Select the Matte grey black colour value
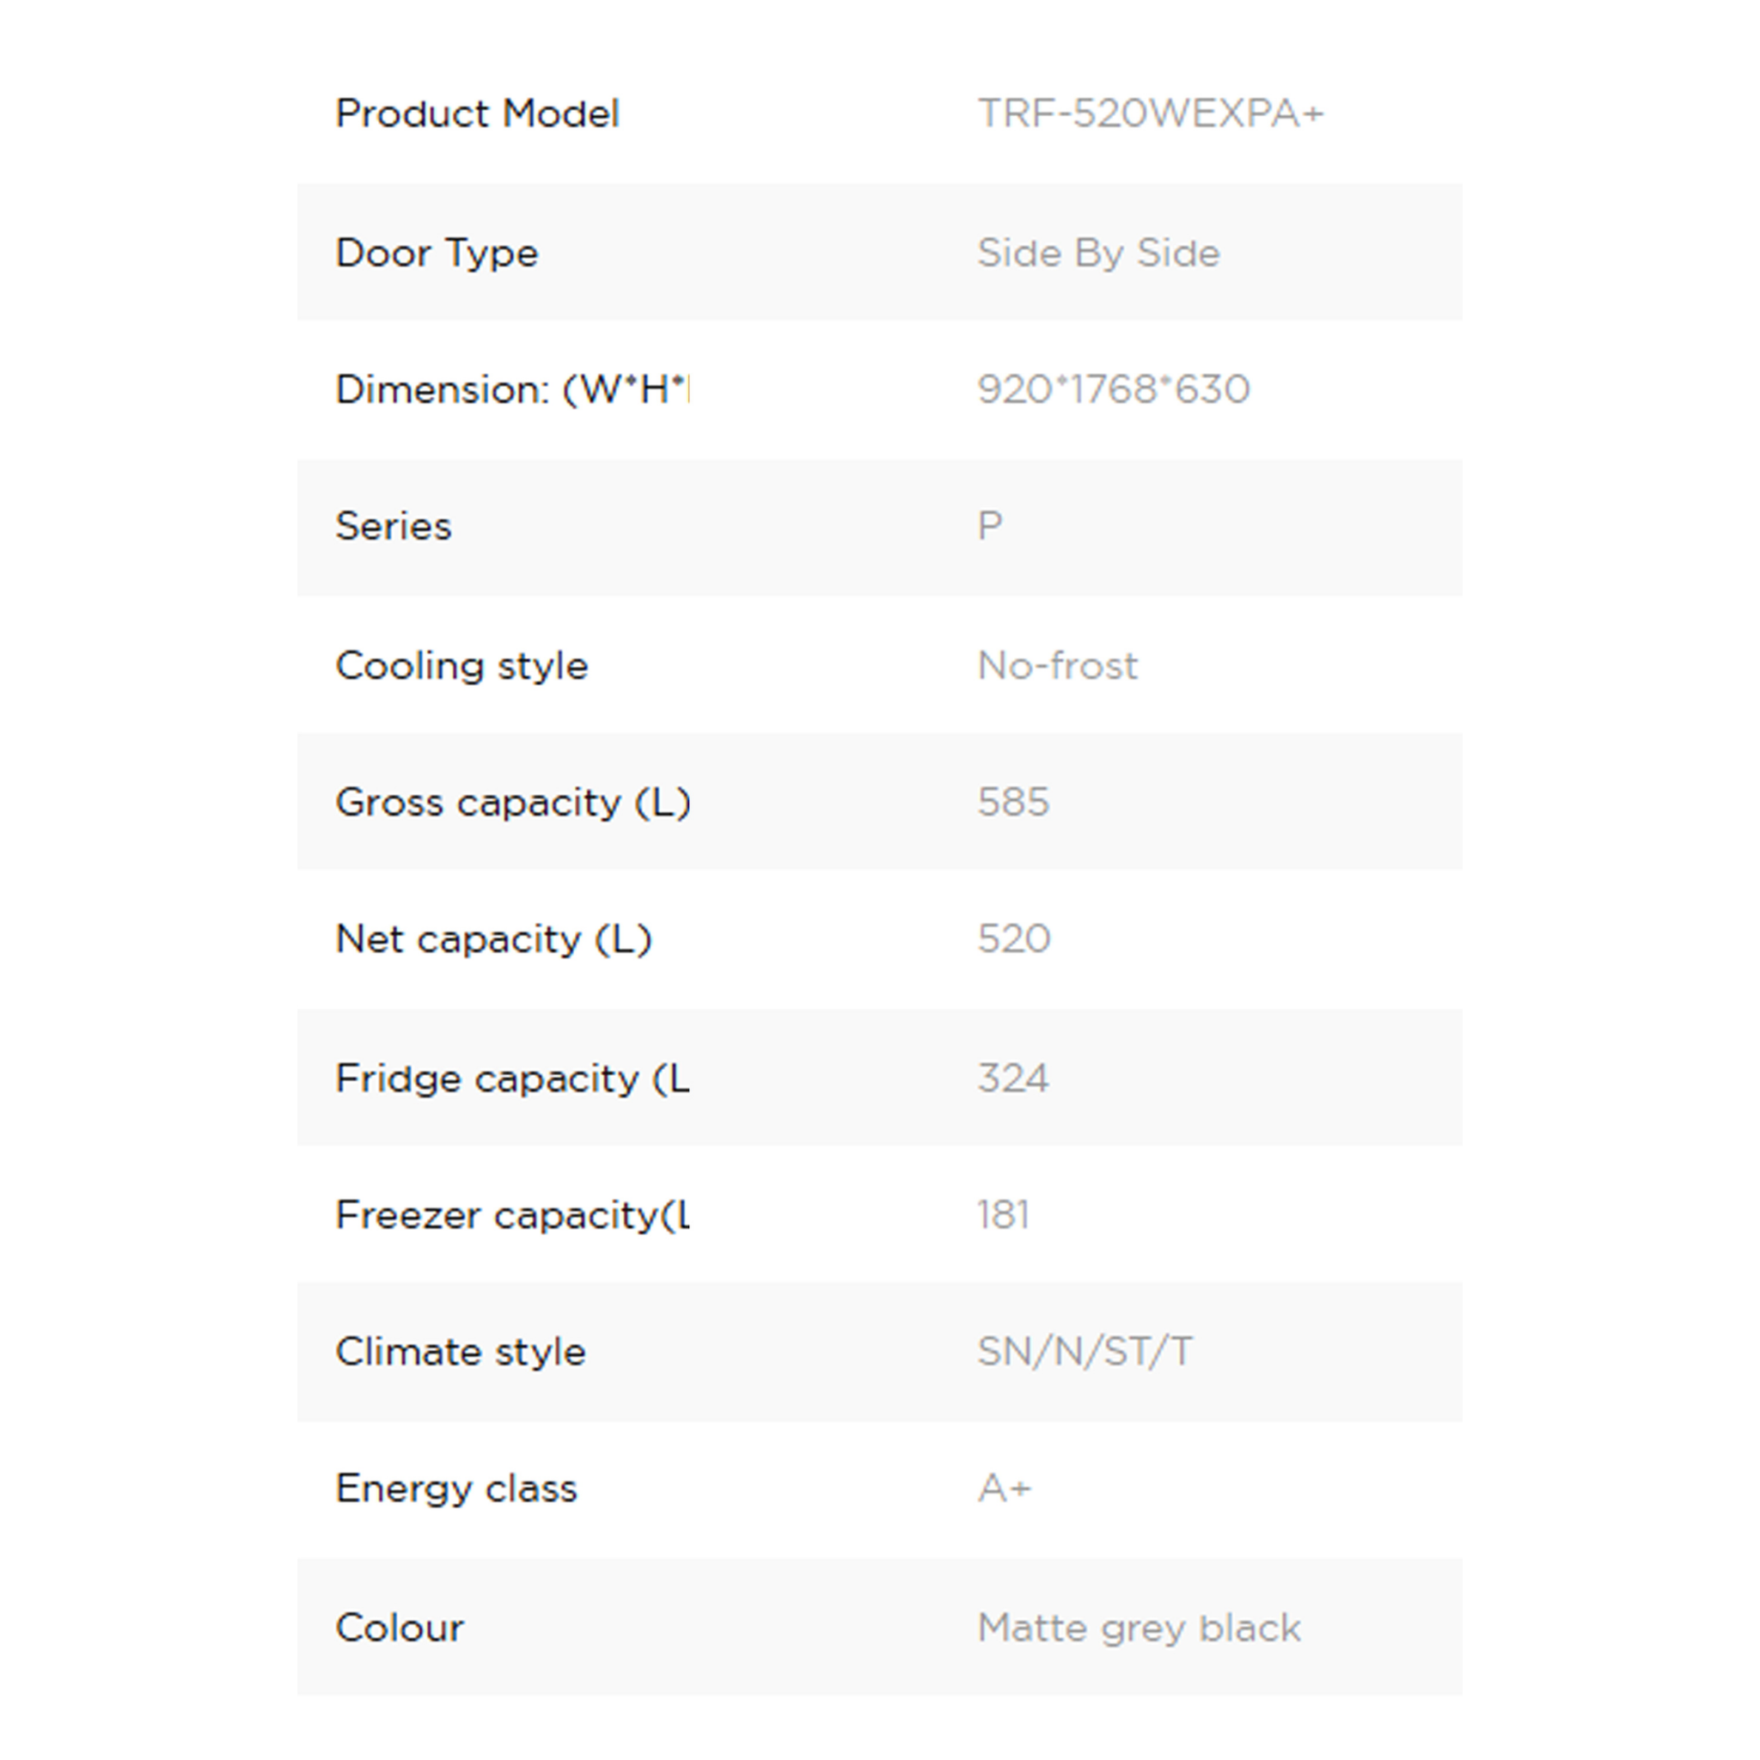This screenshot has width=1760, height=1760. (1139, 1628)
